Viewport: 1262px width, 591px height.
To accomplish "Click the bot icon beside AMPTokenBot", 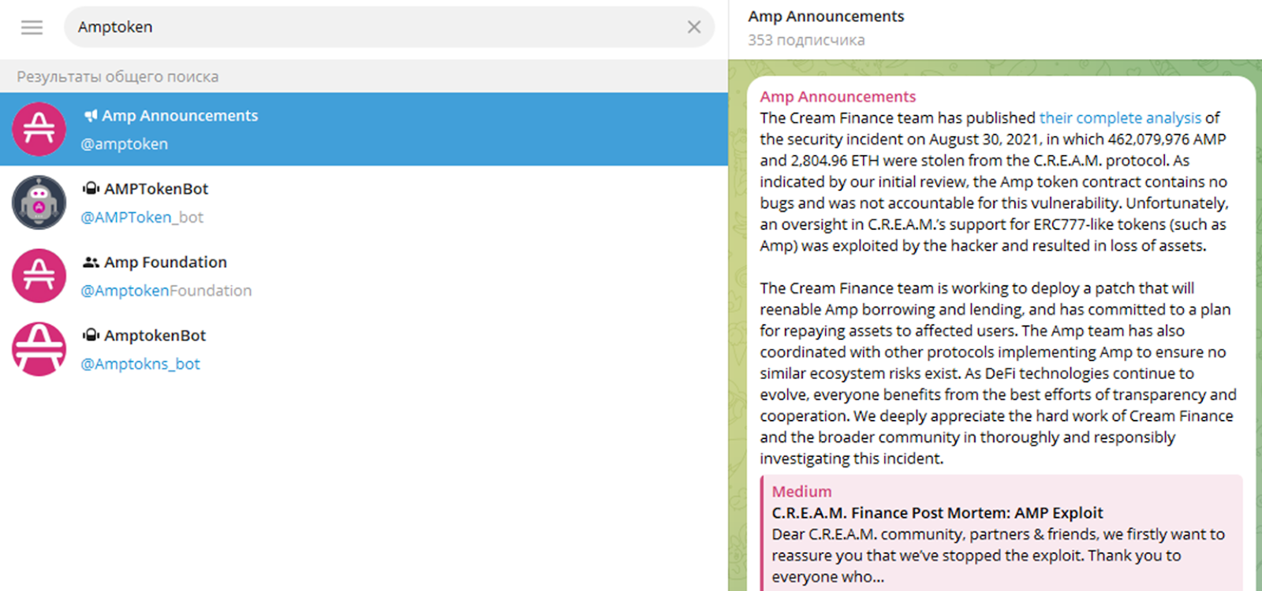I will (x=91, y=189).
